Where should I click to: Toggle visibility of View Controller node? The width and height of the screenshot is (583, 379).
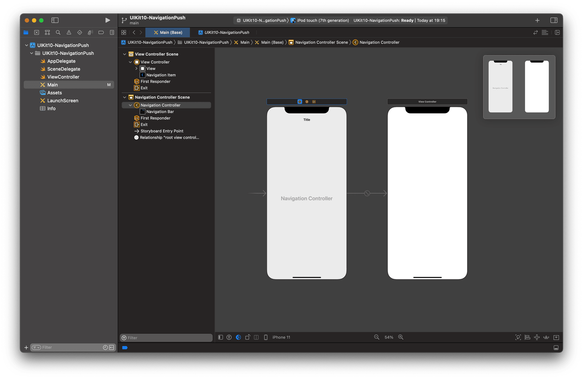click(x=130, y=61)
